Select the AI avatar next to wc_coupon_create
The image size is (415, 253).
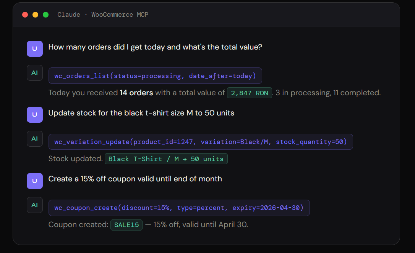(x=35, y=205)
